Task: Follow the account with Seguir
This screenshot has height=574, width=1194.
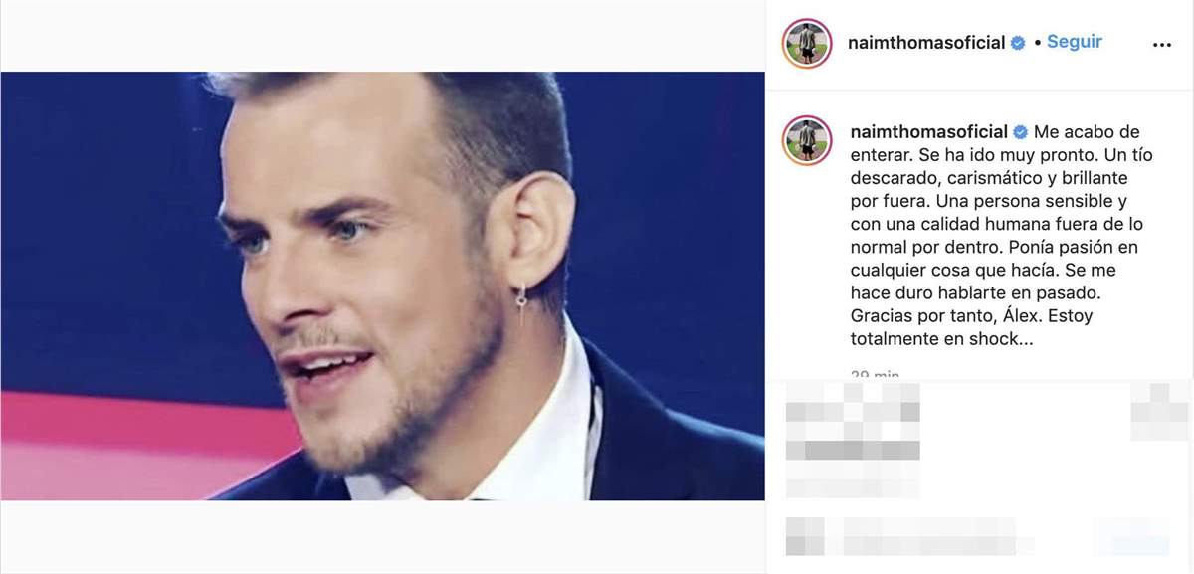Action: pos(1074,43)
